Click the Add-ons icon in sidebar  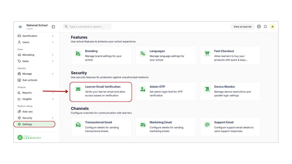point(19,112)
